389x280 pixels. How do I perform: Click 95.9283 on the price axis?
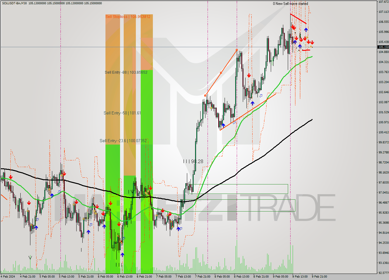pyautogui.click(x=384, y=212)
